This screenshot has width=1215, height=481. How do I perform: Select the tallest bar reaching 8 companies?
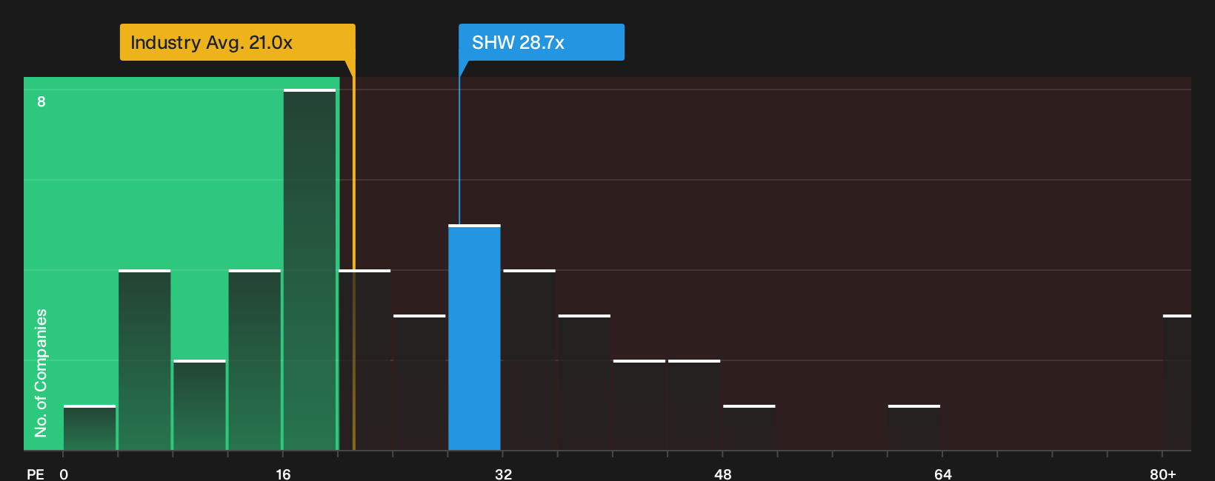tap(310, 270)
